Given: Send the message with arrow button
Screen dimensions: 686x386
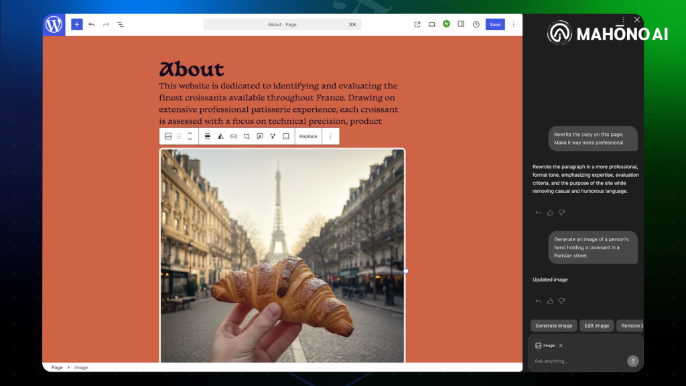Looking at the screenshot, I should pos(632,361).
